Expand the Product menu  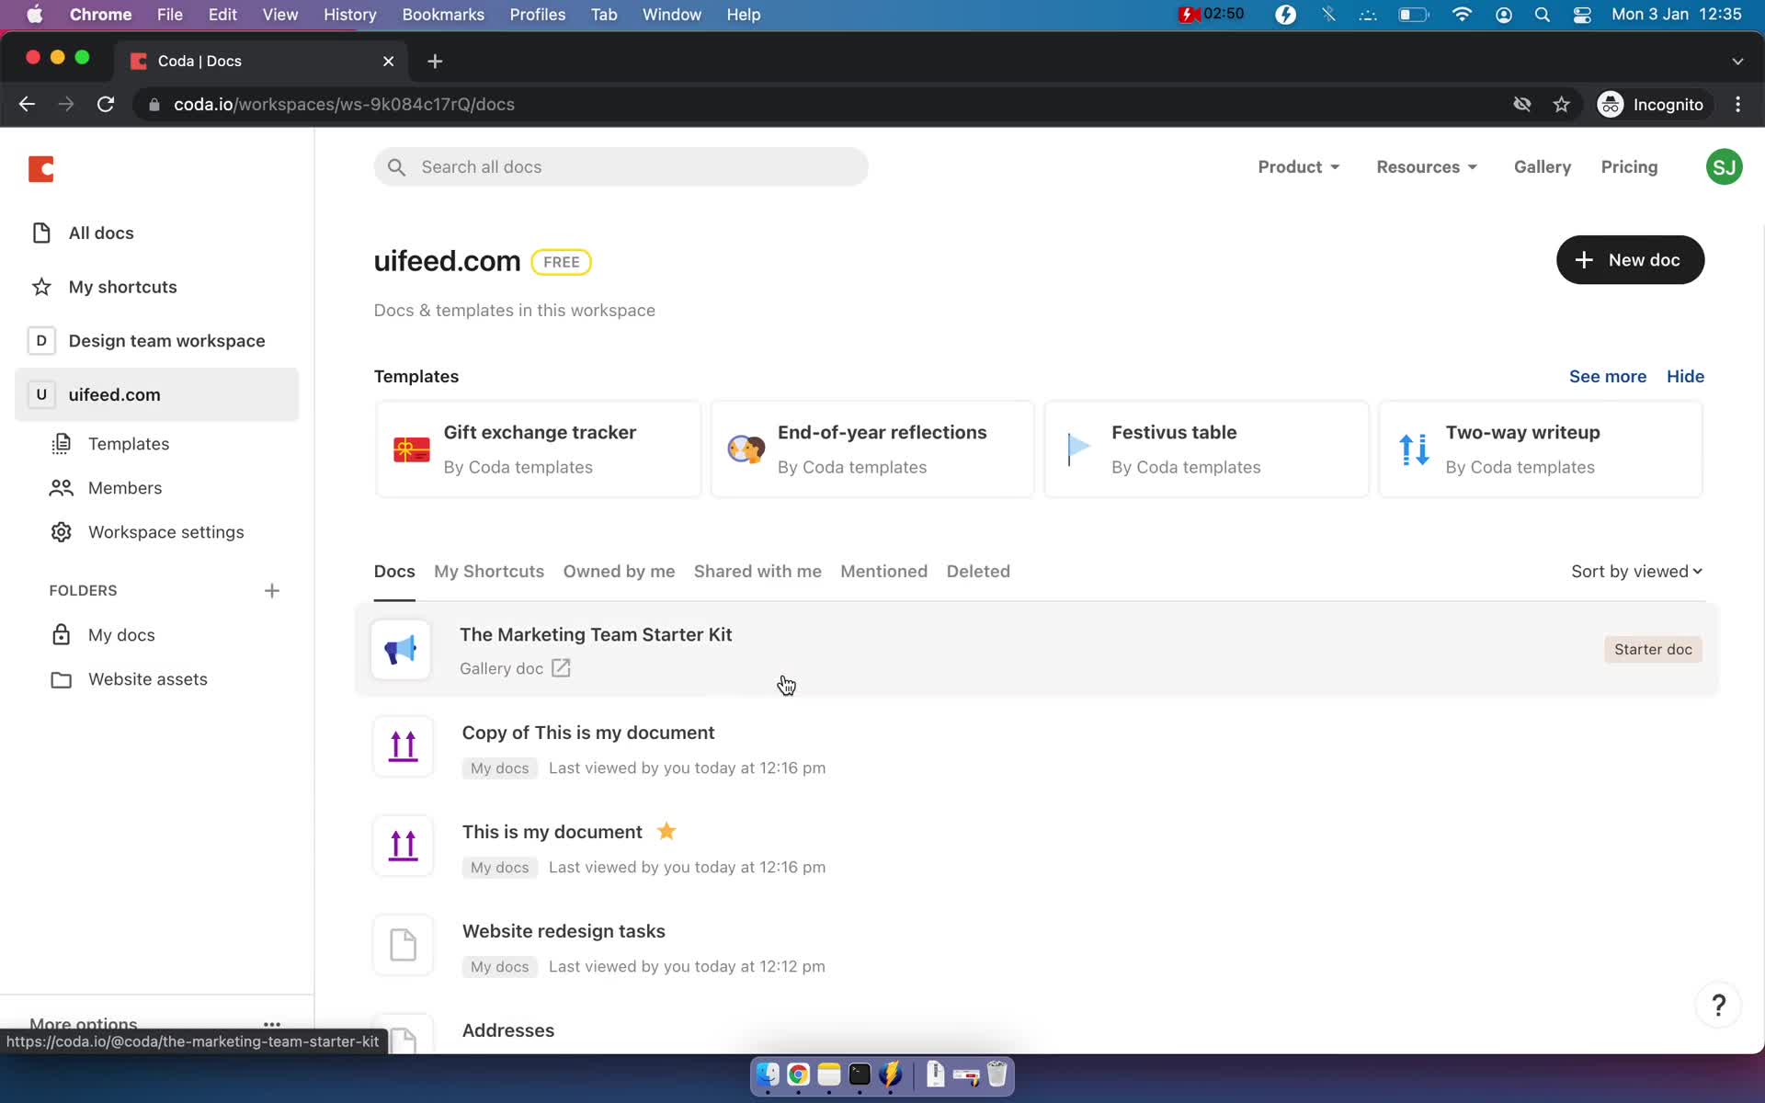(1297, 166)
